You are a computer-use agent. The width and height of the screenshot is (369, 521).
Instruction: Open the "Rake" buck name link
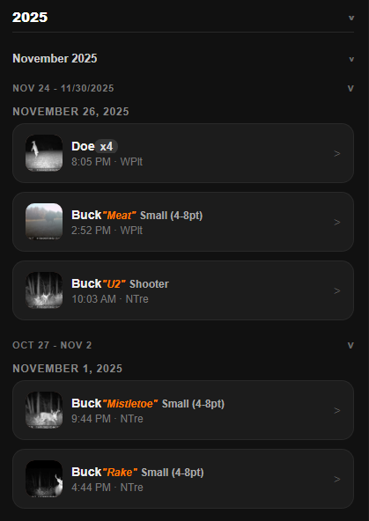click(120, 472)
